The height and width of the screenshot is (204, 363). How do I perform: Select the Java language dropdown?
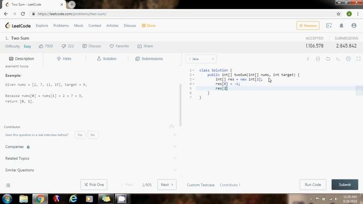pos(201,59)
